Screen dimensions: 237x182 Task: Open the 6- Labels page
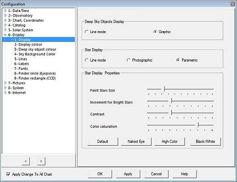[x=22, y=64]
